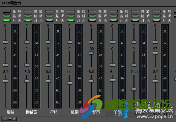Click the R button at the bottom-left

(x=5, y=119)
